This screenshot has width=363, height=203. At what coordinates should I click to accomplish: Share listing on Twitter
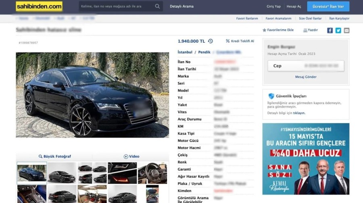pyautogui.click(x=338, y=30)
